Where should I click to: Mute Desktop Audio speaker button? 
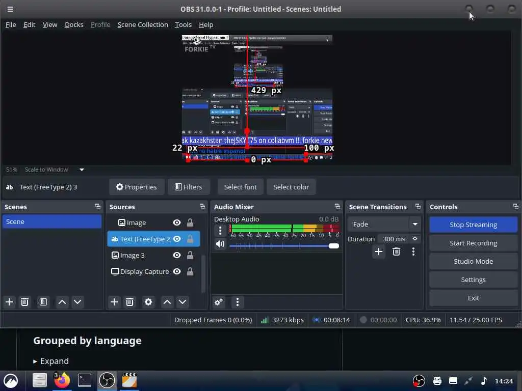[220, 244]
